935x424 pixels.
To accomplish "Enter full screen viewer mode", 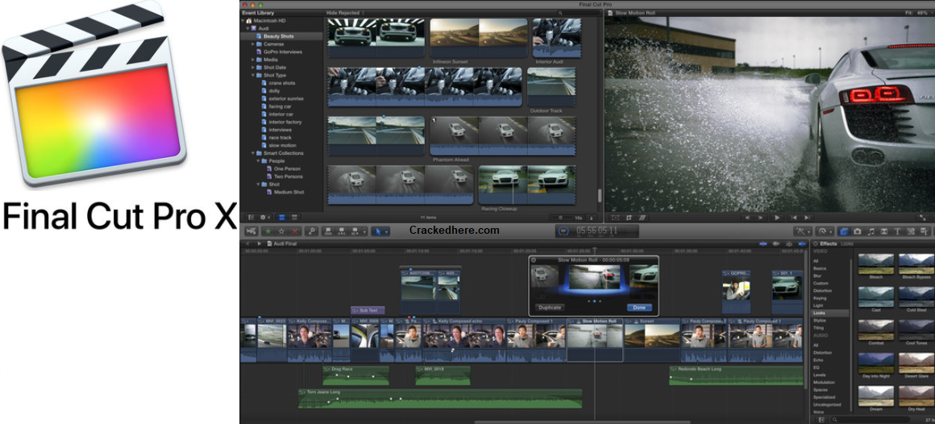I will pos(923,218).
